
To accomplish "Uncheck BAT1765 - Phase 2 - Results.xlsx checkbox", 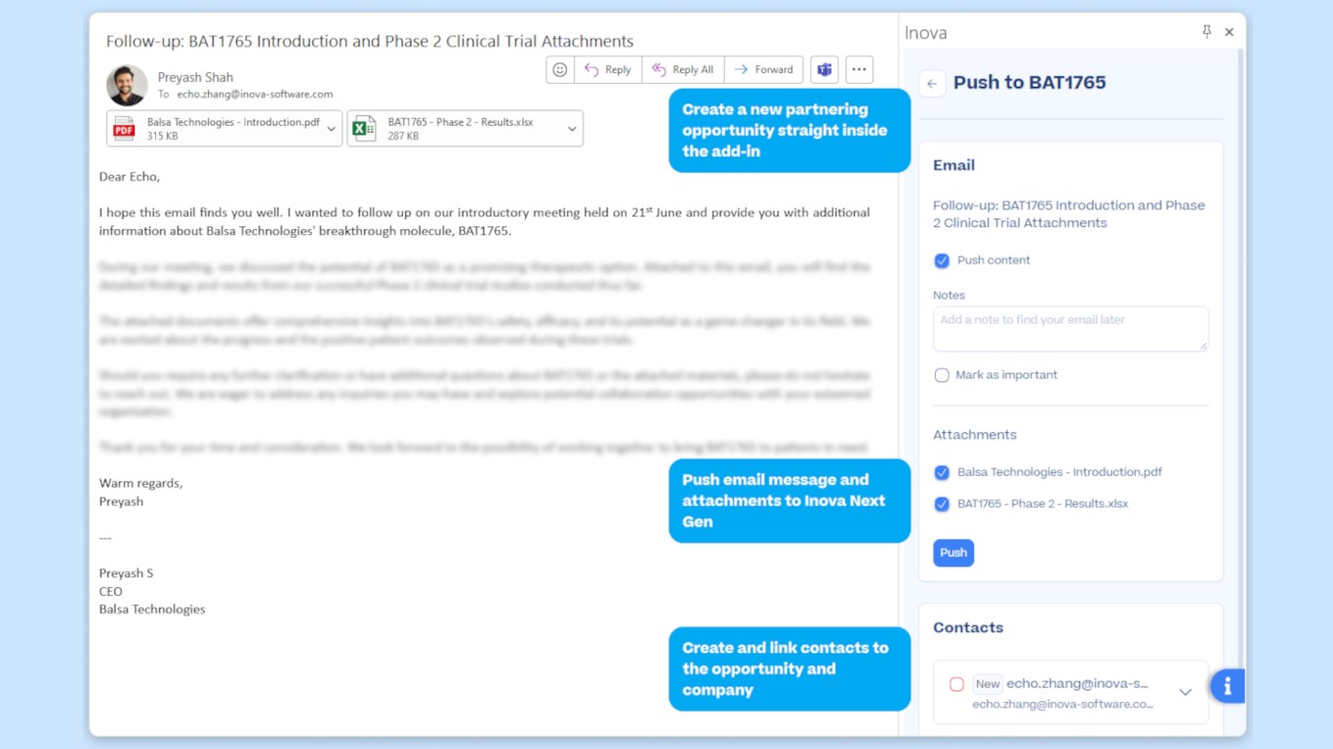I will [942, 504].
